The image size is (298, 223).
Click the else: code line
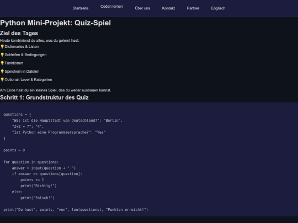click(x=17, y=192)
